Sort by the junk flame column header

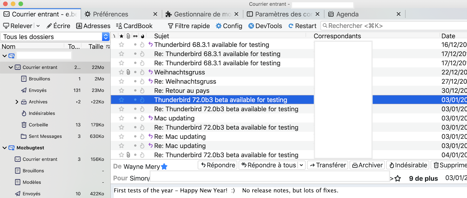click(x=142, y=36)
